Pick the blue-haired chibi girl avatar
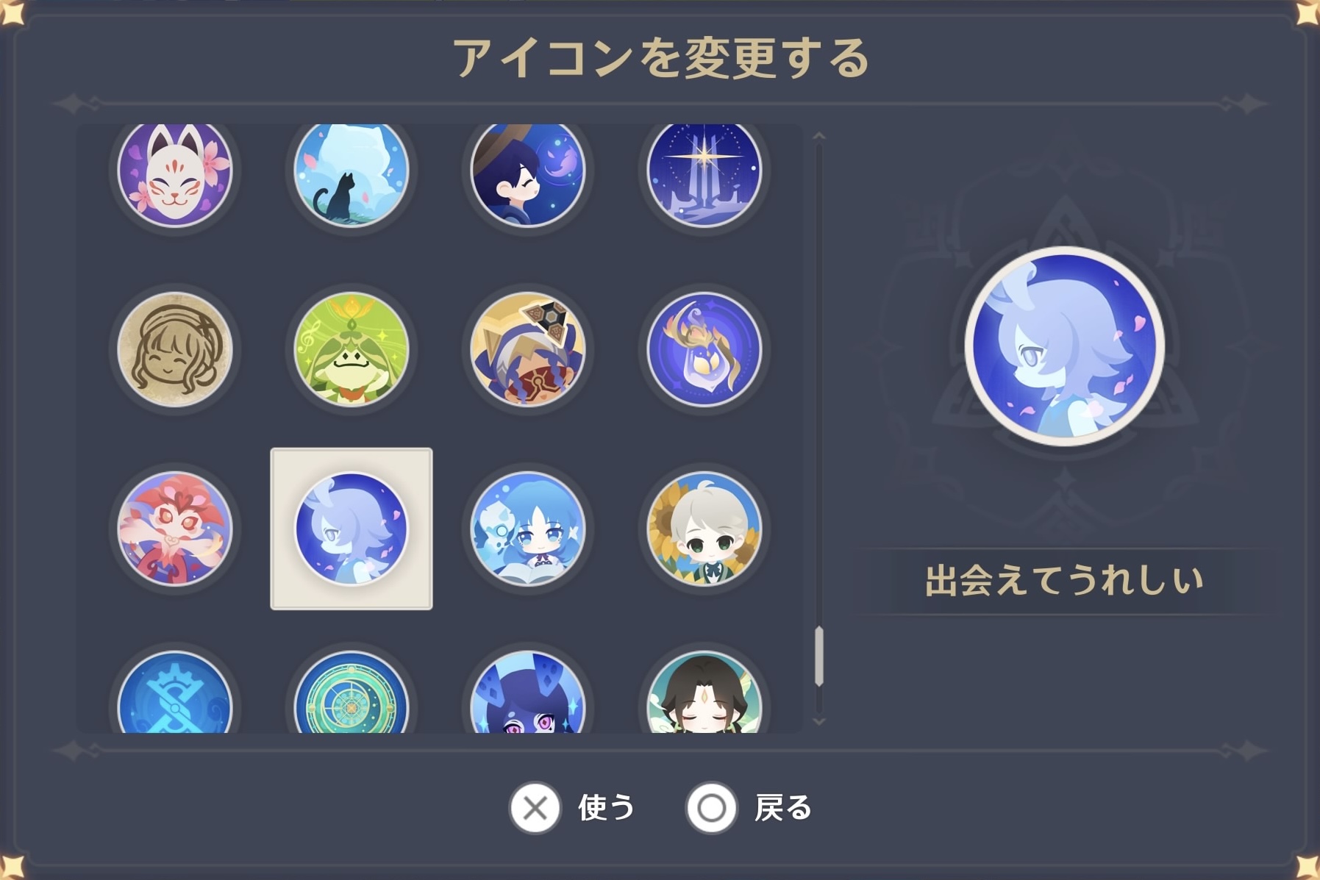The image size is (1320, 880). coord(528,529)
